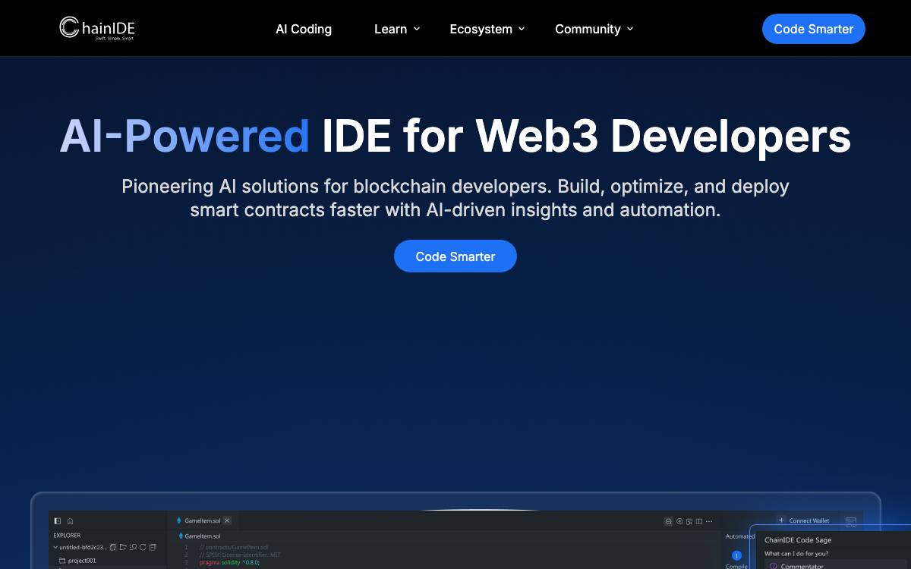Click the ChainIDE Code Sage title
The image size is (911, 569).
(x=798, y=540)
